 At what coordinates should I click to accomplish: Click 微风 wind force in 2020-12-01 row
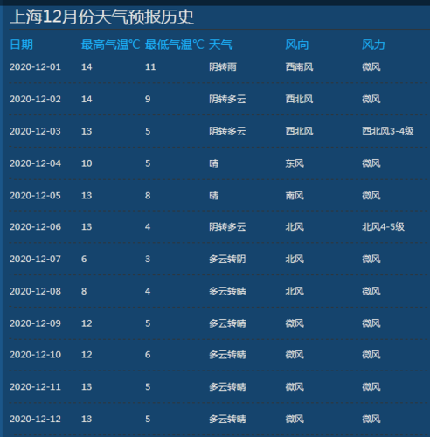tap(371, 67)
